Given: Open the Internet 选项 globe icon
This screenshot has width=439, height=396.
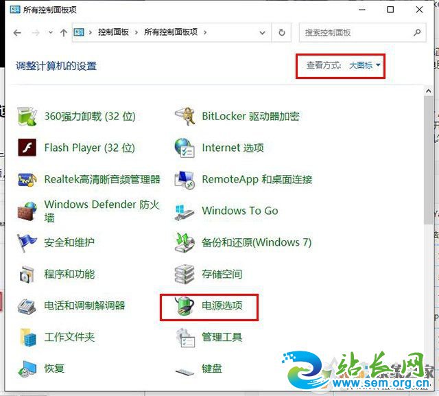Looking at the screenshot, I should 185,148.
